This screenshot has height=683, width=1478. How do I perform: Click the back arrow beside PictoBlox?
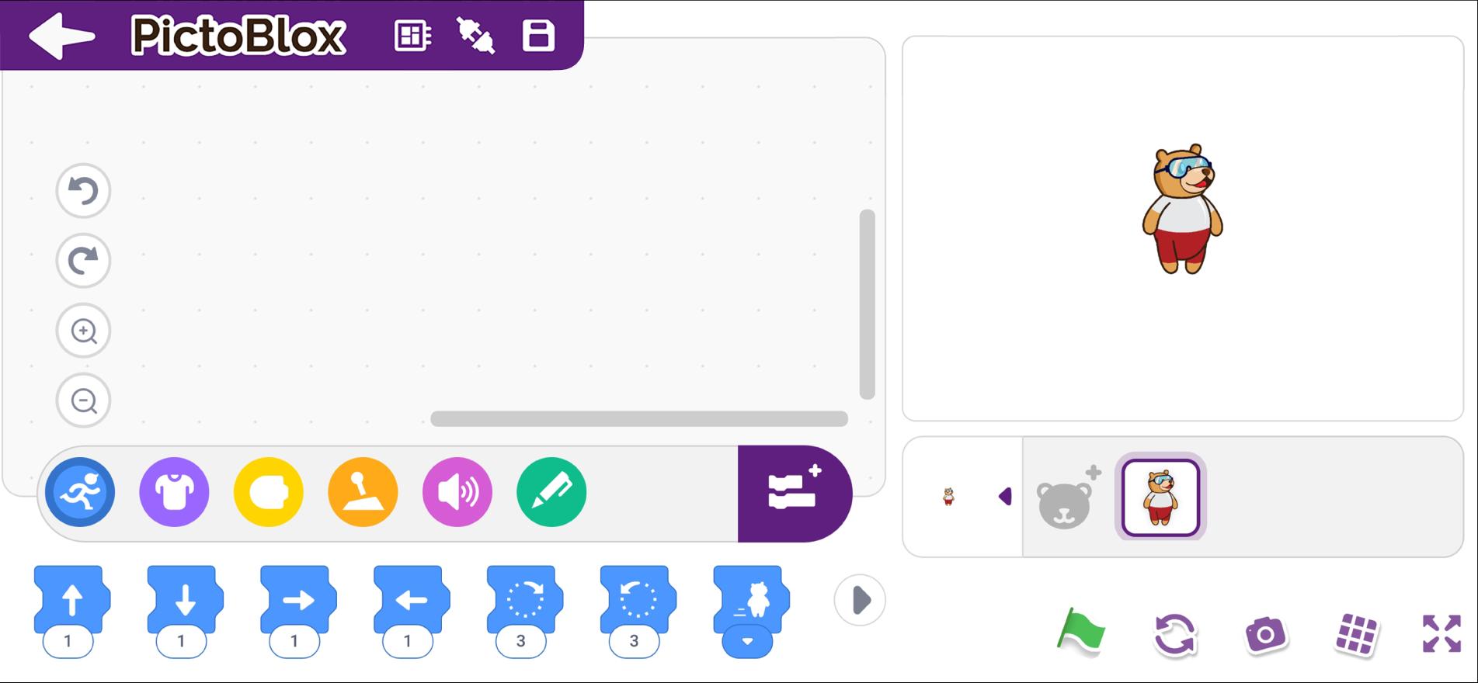(x=61, y=36)
